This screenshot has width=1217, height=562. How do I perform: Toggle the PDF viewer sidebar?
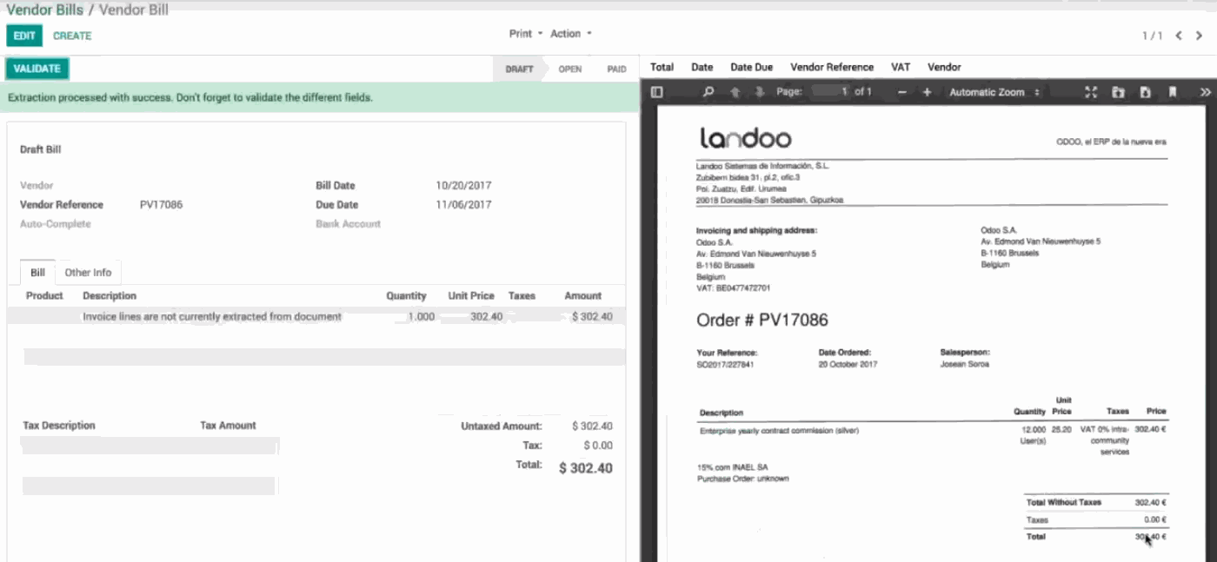(657, 92)
